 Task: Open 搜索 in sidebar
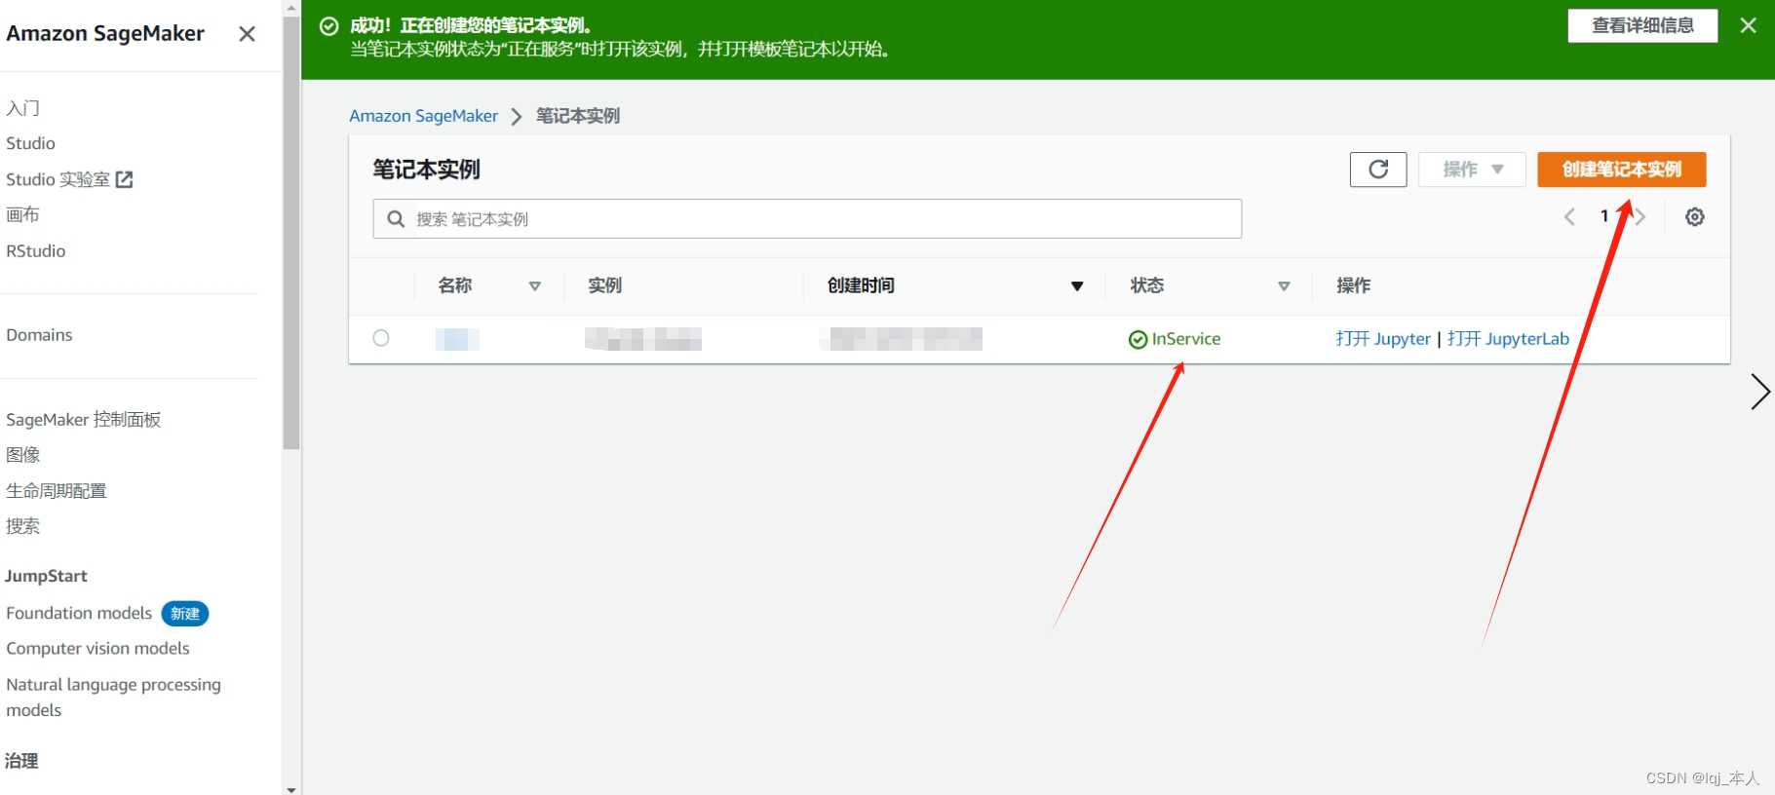pyautogui.click(x=23, y=526)
